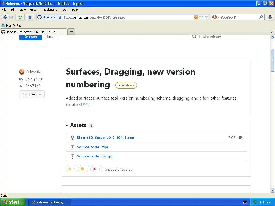Click the Find a release search field
This screenshot has height=206, width=275.
click(x=220, y=36)
